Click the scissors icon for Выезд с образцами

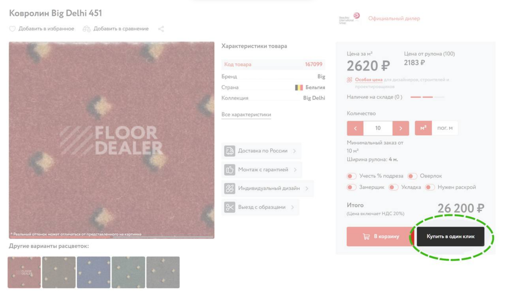pos(230,207)
